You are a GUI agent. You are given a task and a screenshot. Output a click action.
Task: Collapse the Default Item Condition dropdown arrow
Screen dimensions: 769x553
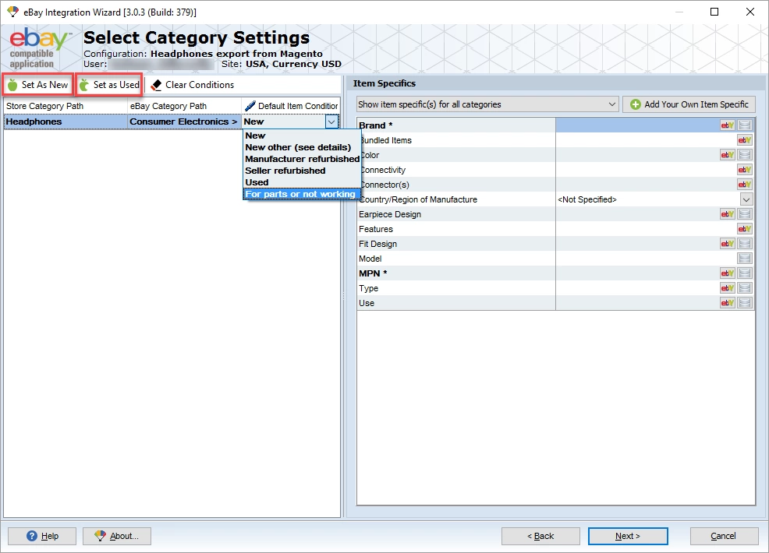click(331, 122)
